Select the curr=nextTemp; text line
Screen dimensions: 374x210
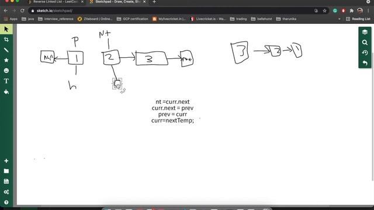[172, 121]
